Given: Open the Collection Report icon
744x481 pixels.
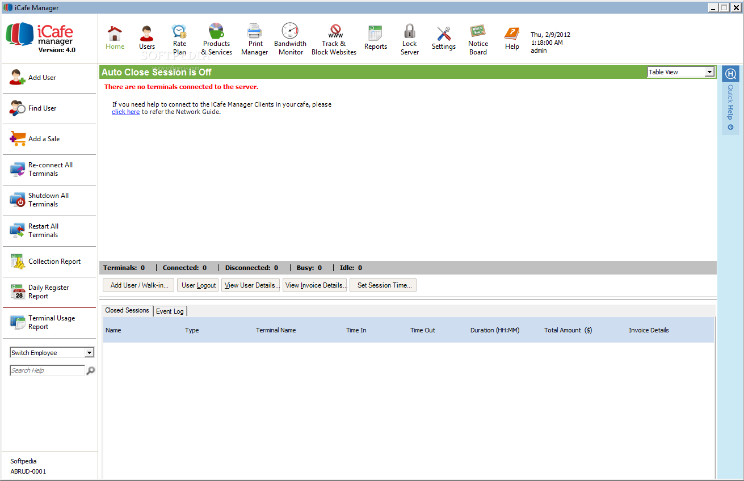Looking at the screenshot, I should (18, 261).
